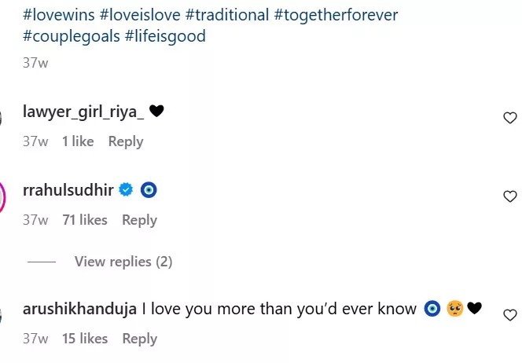
Task: Visit arushikhanduja username profile
Action: [80, 309]
